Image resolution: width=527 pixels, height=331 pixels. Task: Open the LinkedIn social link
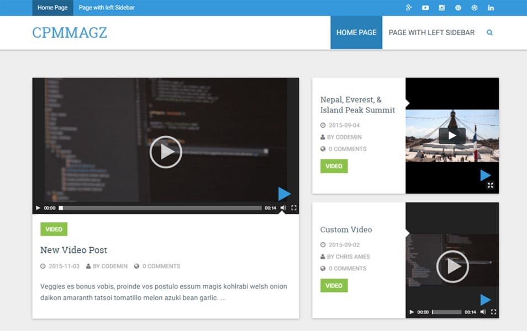click(x=491, y=8)
